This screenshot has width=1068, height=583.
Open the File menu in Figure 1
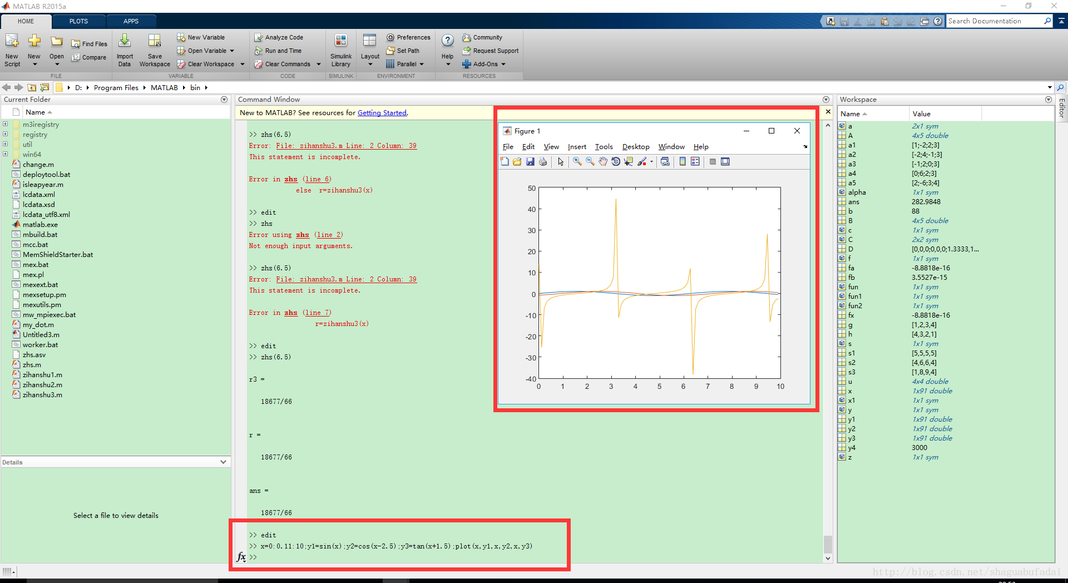tap(508, 147)
